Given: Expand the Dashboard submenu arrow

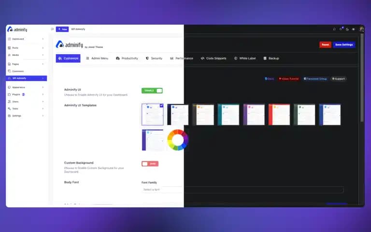Looking at the screenshot, I should pos(43,39).
